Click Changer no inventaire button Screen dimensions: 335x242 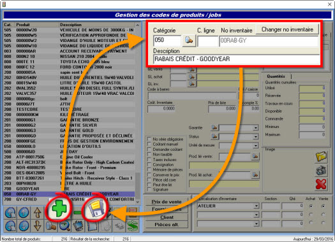click(x=287, y=29)
